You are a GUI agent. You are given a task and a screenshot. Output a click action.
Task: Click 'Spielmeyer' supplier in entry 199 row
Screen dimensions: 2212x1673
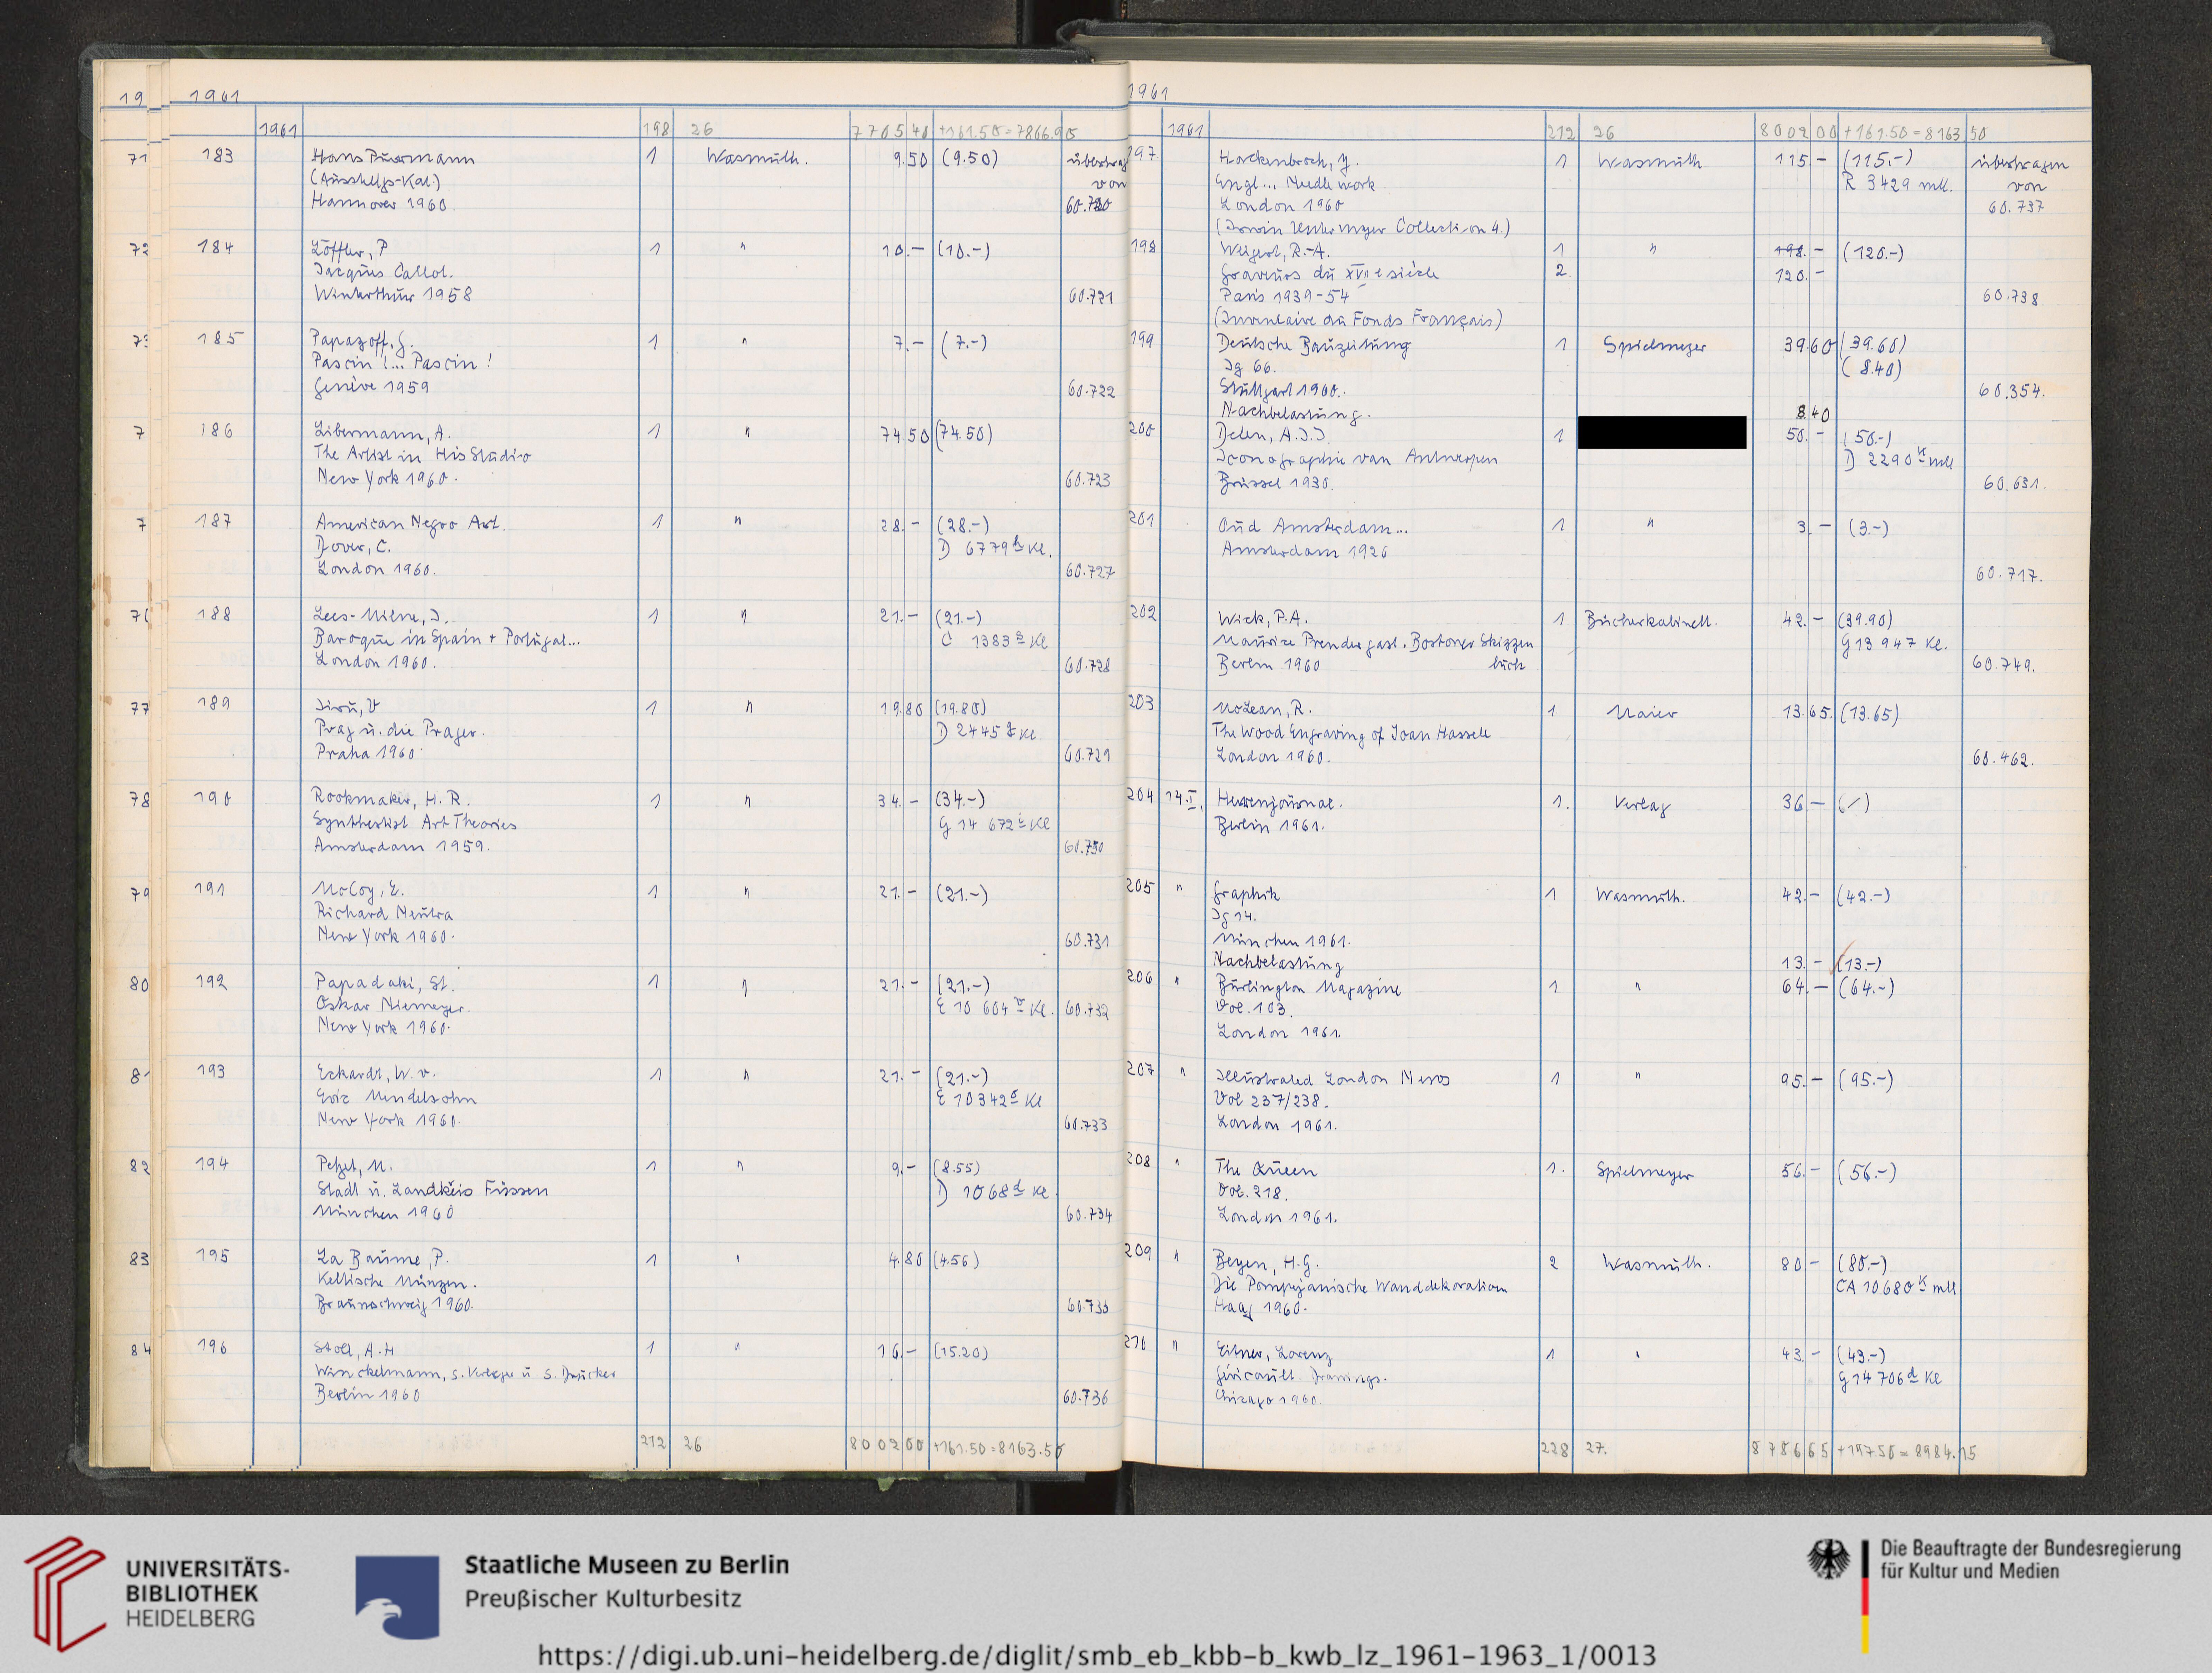tap(1655, 346)
